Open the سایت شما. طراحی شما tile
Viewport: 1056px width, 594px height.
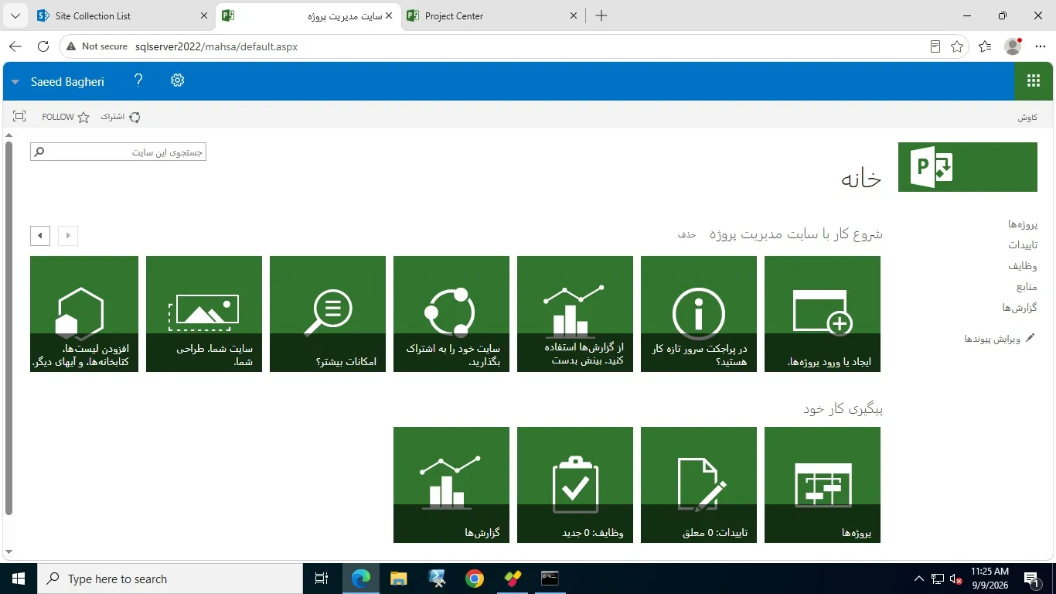[204, 314]
